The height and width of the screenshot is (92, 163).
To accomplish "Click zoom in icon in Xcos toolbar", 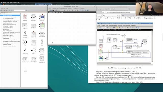I will point(81,10).
